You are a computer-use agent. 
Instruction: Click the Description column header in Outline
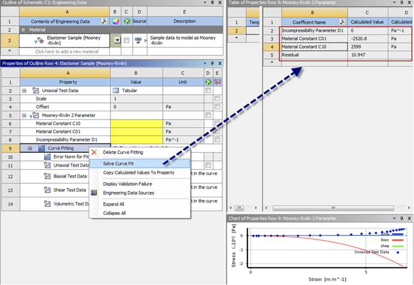point(184,21)
